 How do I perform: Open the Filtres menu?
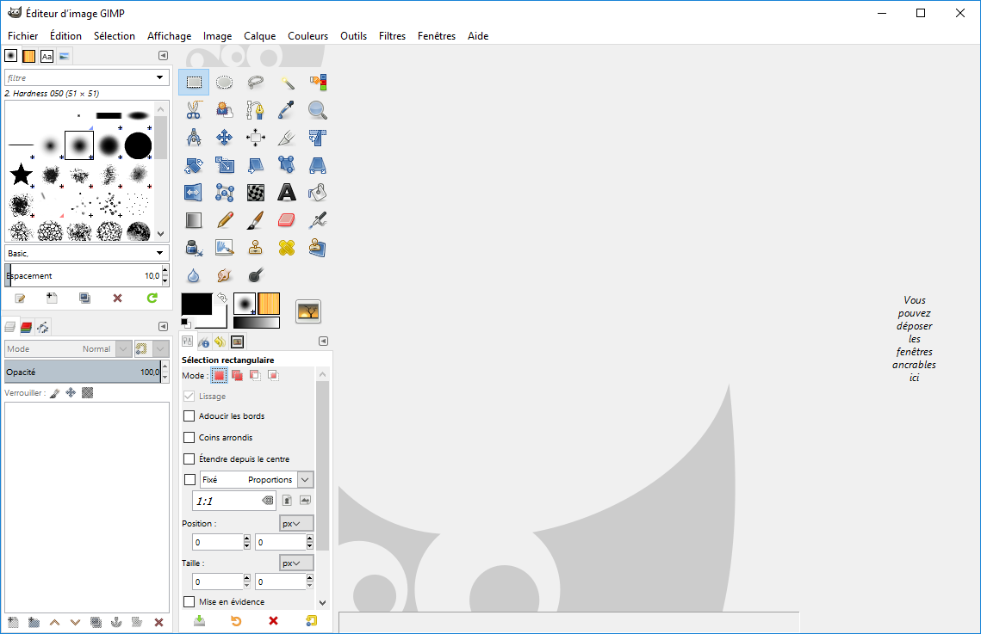point(392,35)
